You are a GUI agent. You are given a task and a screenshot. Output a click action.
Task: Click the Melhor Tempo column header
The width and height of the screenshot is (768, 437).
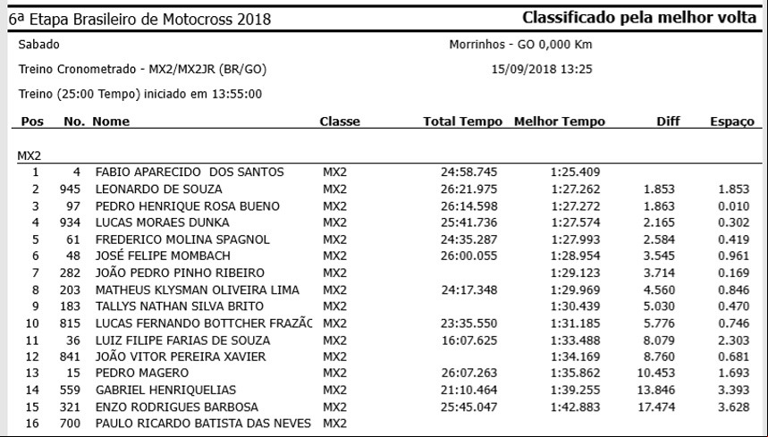coord(560,122)
